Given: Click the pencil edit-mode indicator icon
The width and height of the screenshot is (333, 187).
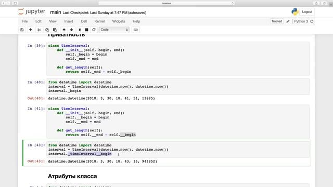Looking at the screenshot, I should 288,21.
